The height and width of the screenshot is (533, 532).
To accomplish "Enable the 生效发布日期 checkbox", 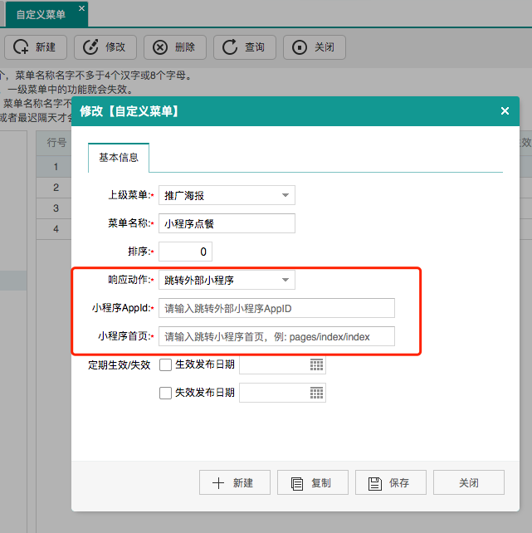I will point(165,365).
